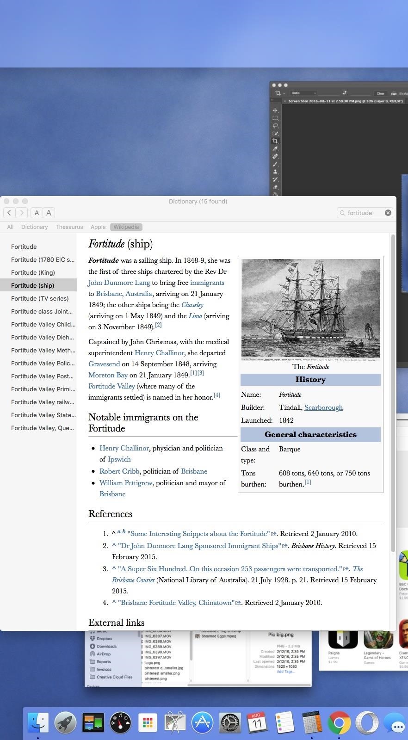
Task: Switch to the Dictionary source tab
Action: tap(35, 227)
